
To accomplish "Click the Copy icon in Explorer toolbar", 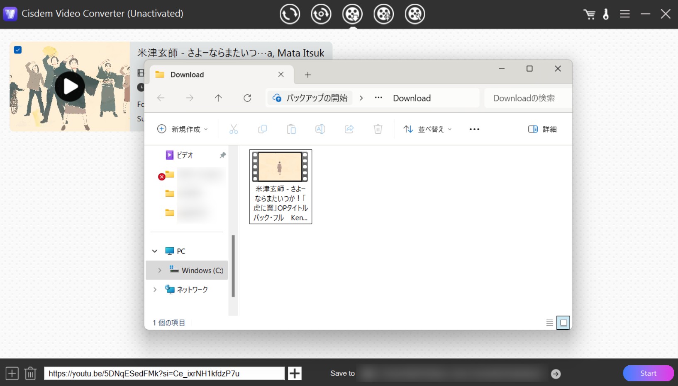I will pos(263,129).
